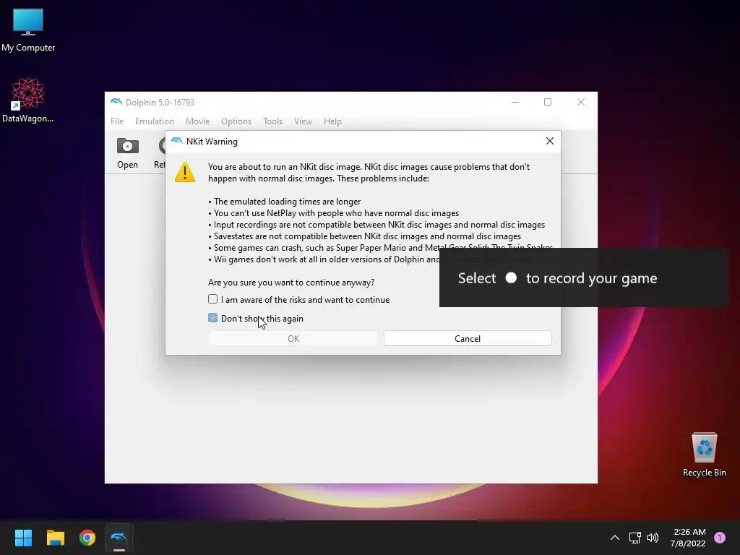Open the Help menu
Image resolution: width=740 pixels, height=555 pixels.
(x=332, y=121)
